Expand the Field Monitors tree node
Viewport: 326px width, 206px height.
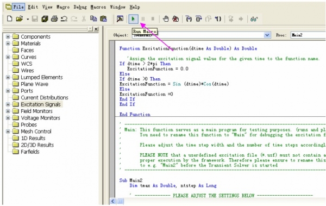8,111
